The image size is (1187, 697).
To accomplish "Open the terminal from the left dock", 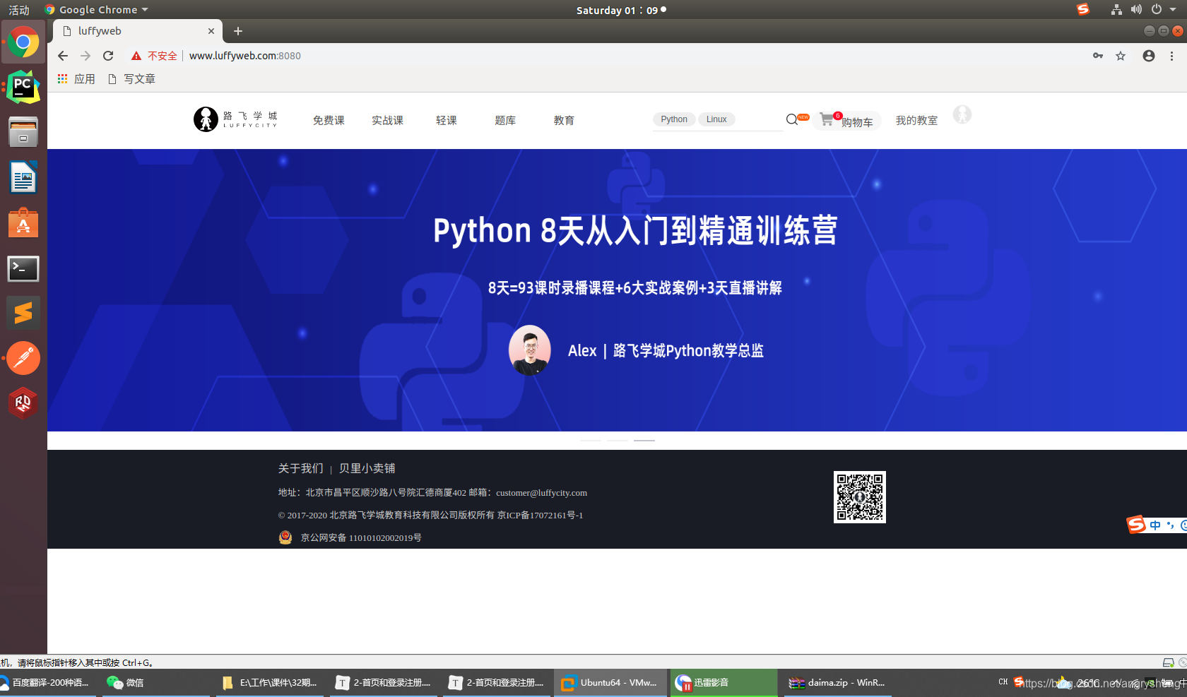I will click(23, 269).
